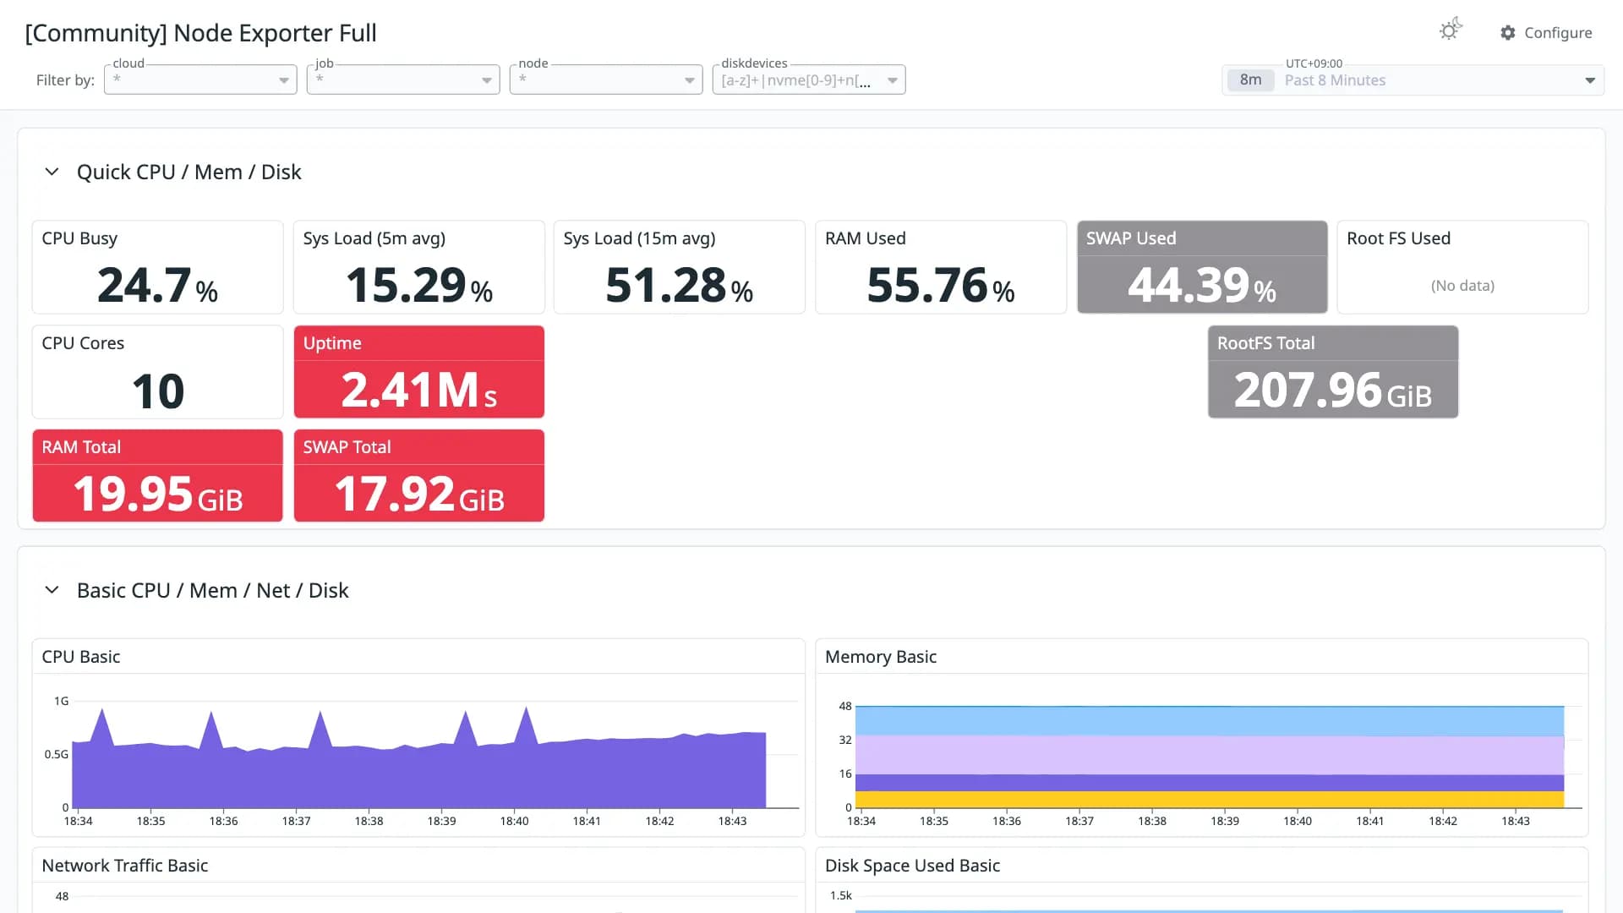1623x913 pixels.
Task: Open the diskdevices filter dropdown
Action: point(809,79)
